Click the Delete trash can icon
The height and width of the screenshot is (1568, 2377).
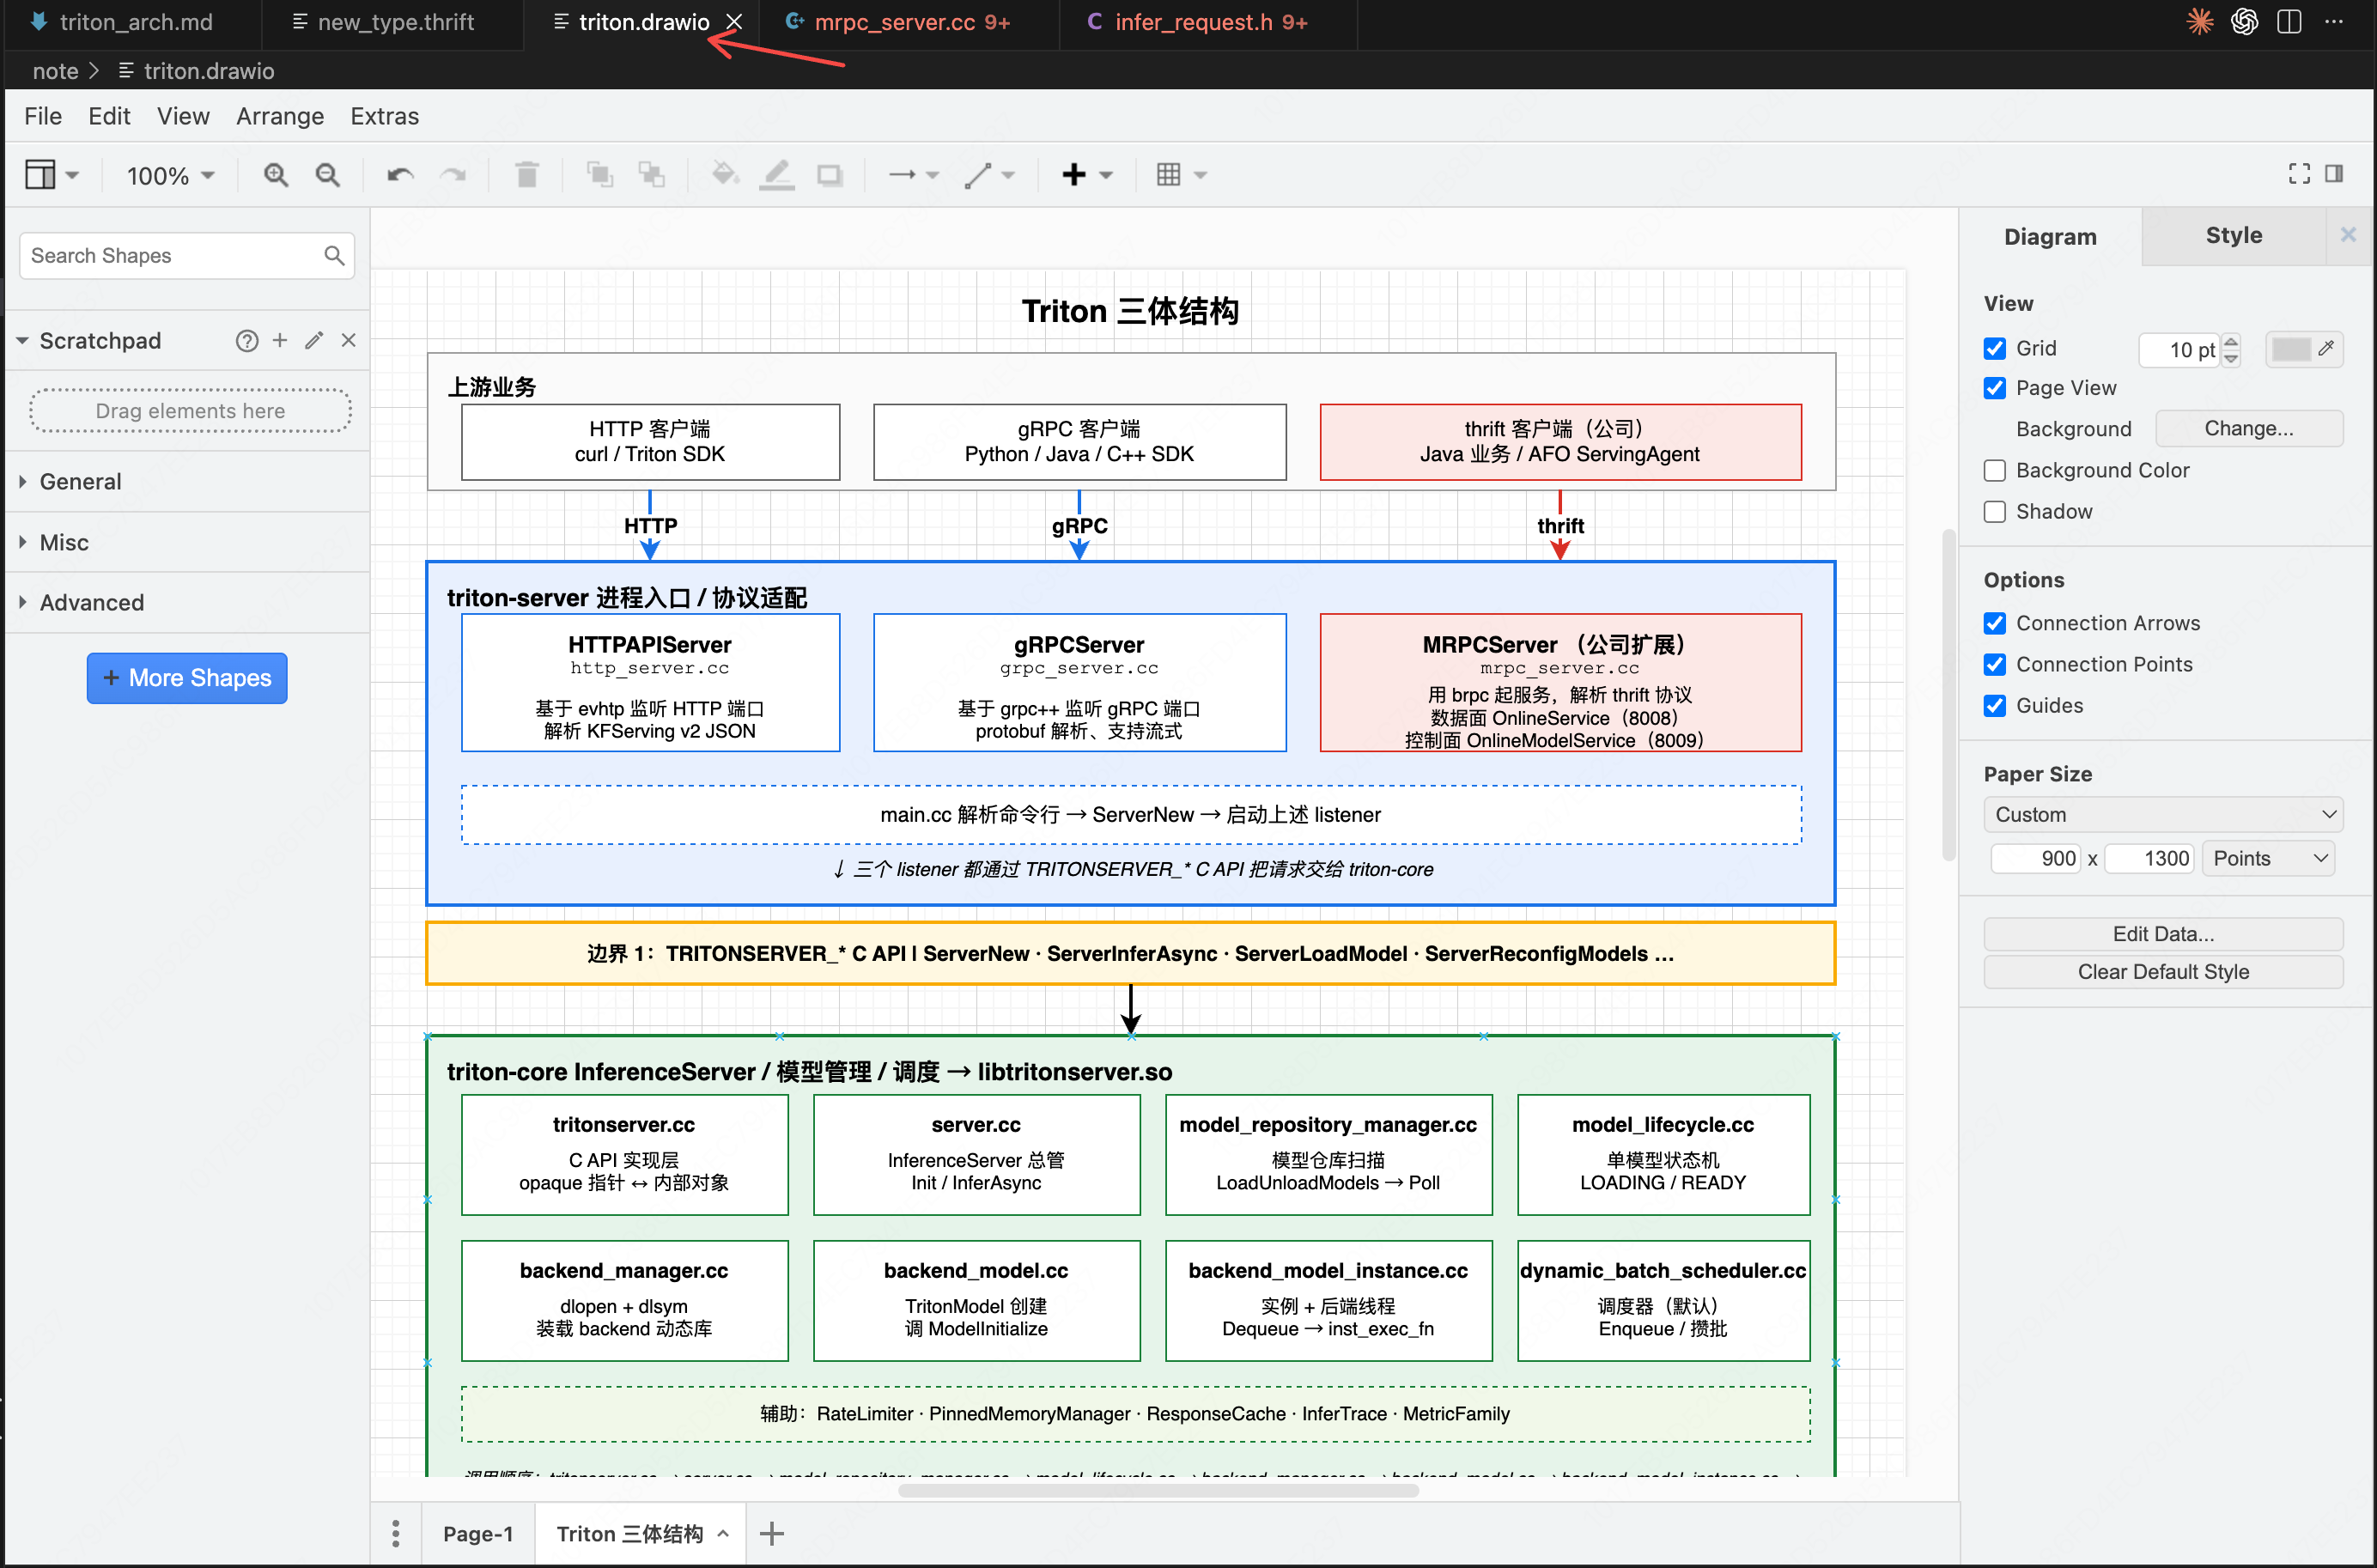click(526, 175)
